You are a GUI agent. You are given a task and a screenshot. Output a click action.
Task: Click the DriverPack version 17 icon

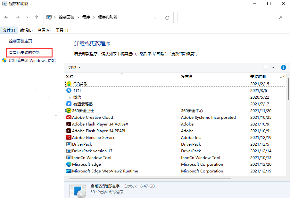pos(69,151)
